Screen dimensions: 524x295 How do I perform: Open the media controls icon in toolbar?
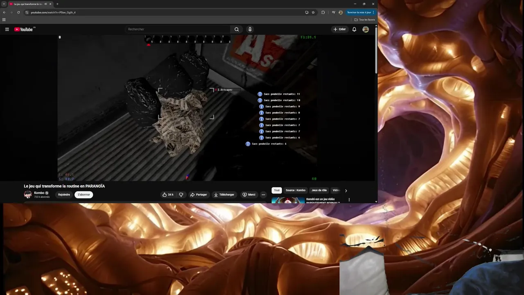point(333,12)
